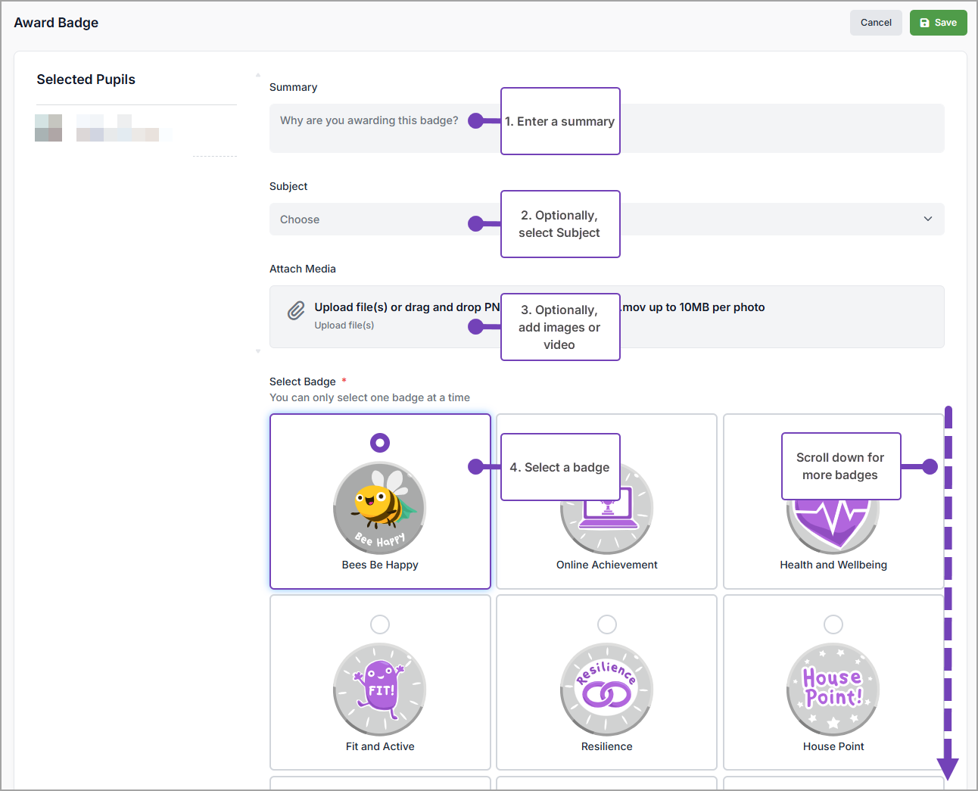Click the Upload file(s) link

point(344,325)
